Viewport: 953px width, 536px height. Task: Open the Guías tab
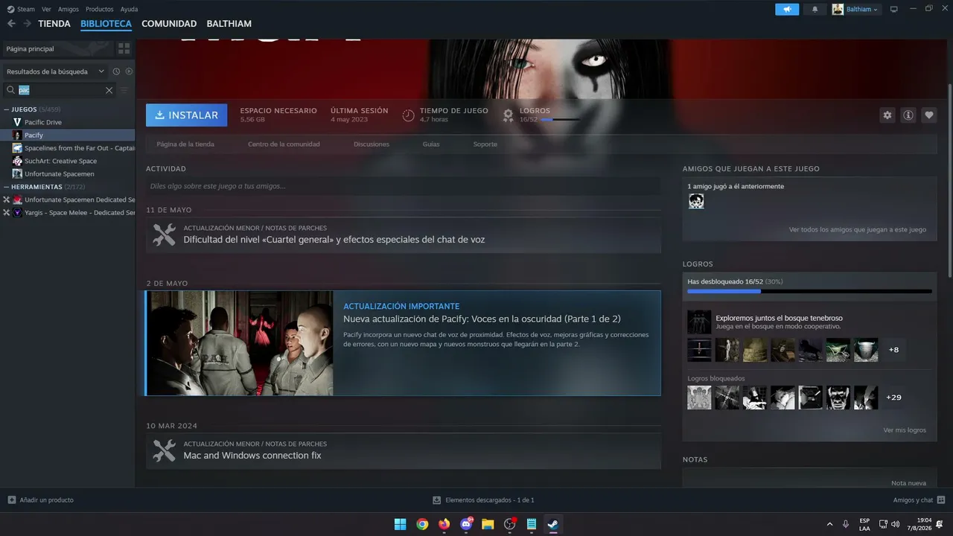pos(431,144)
